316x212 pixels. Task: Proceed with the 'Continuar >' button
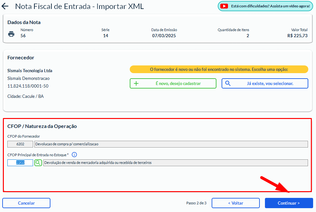289,203
